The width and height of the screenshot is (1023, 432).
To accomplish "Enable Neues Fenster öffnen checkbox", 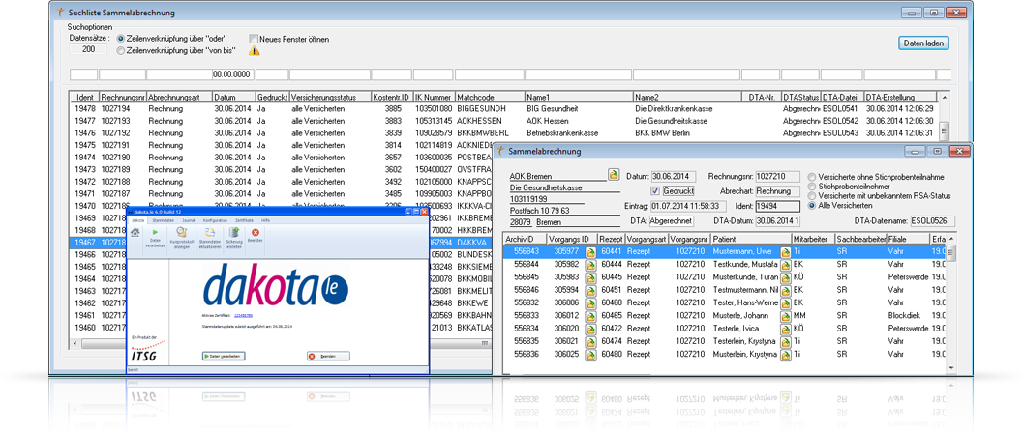I will click(254, 39).
